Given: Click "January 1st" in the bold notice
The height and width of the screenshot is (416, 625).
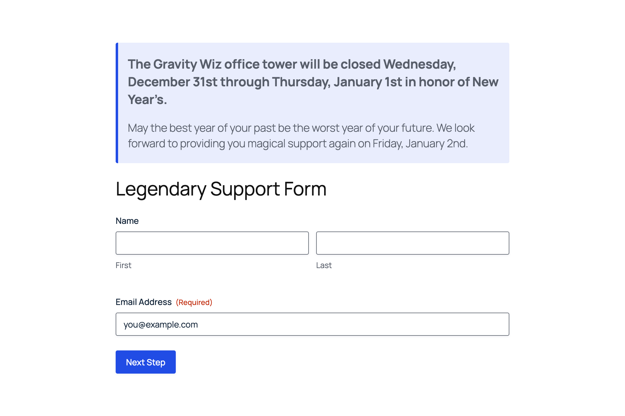Looking at the screenshot, I should tap(367, 82).
